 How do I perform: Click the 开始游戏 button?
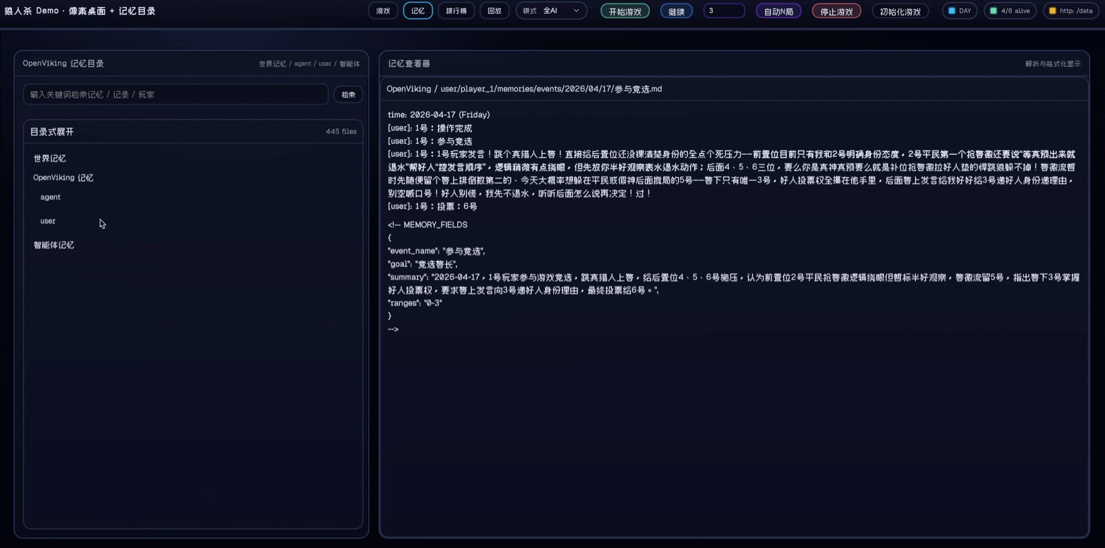pos(625,12)
